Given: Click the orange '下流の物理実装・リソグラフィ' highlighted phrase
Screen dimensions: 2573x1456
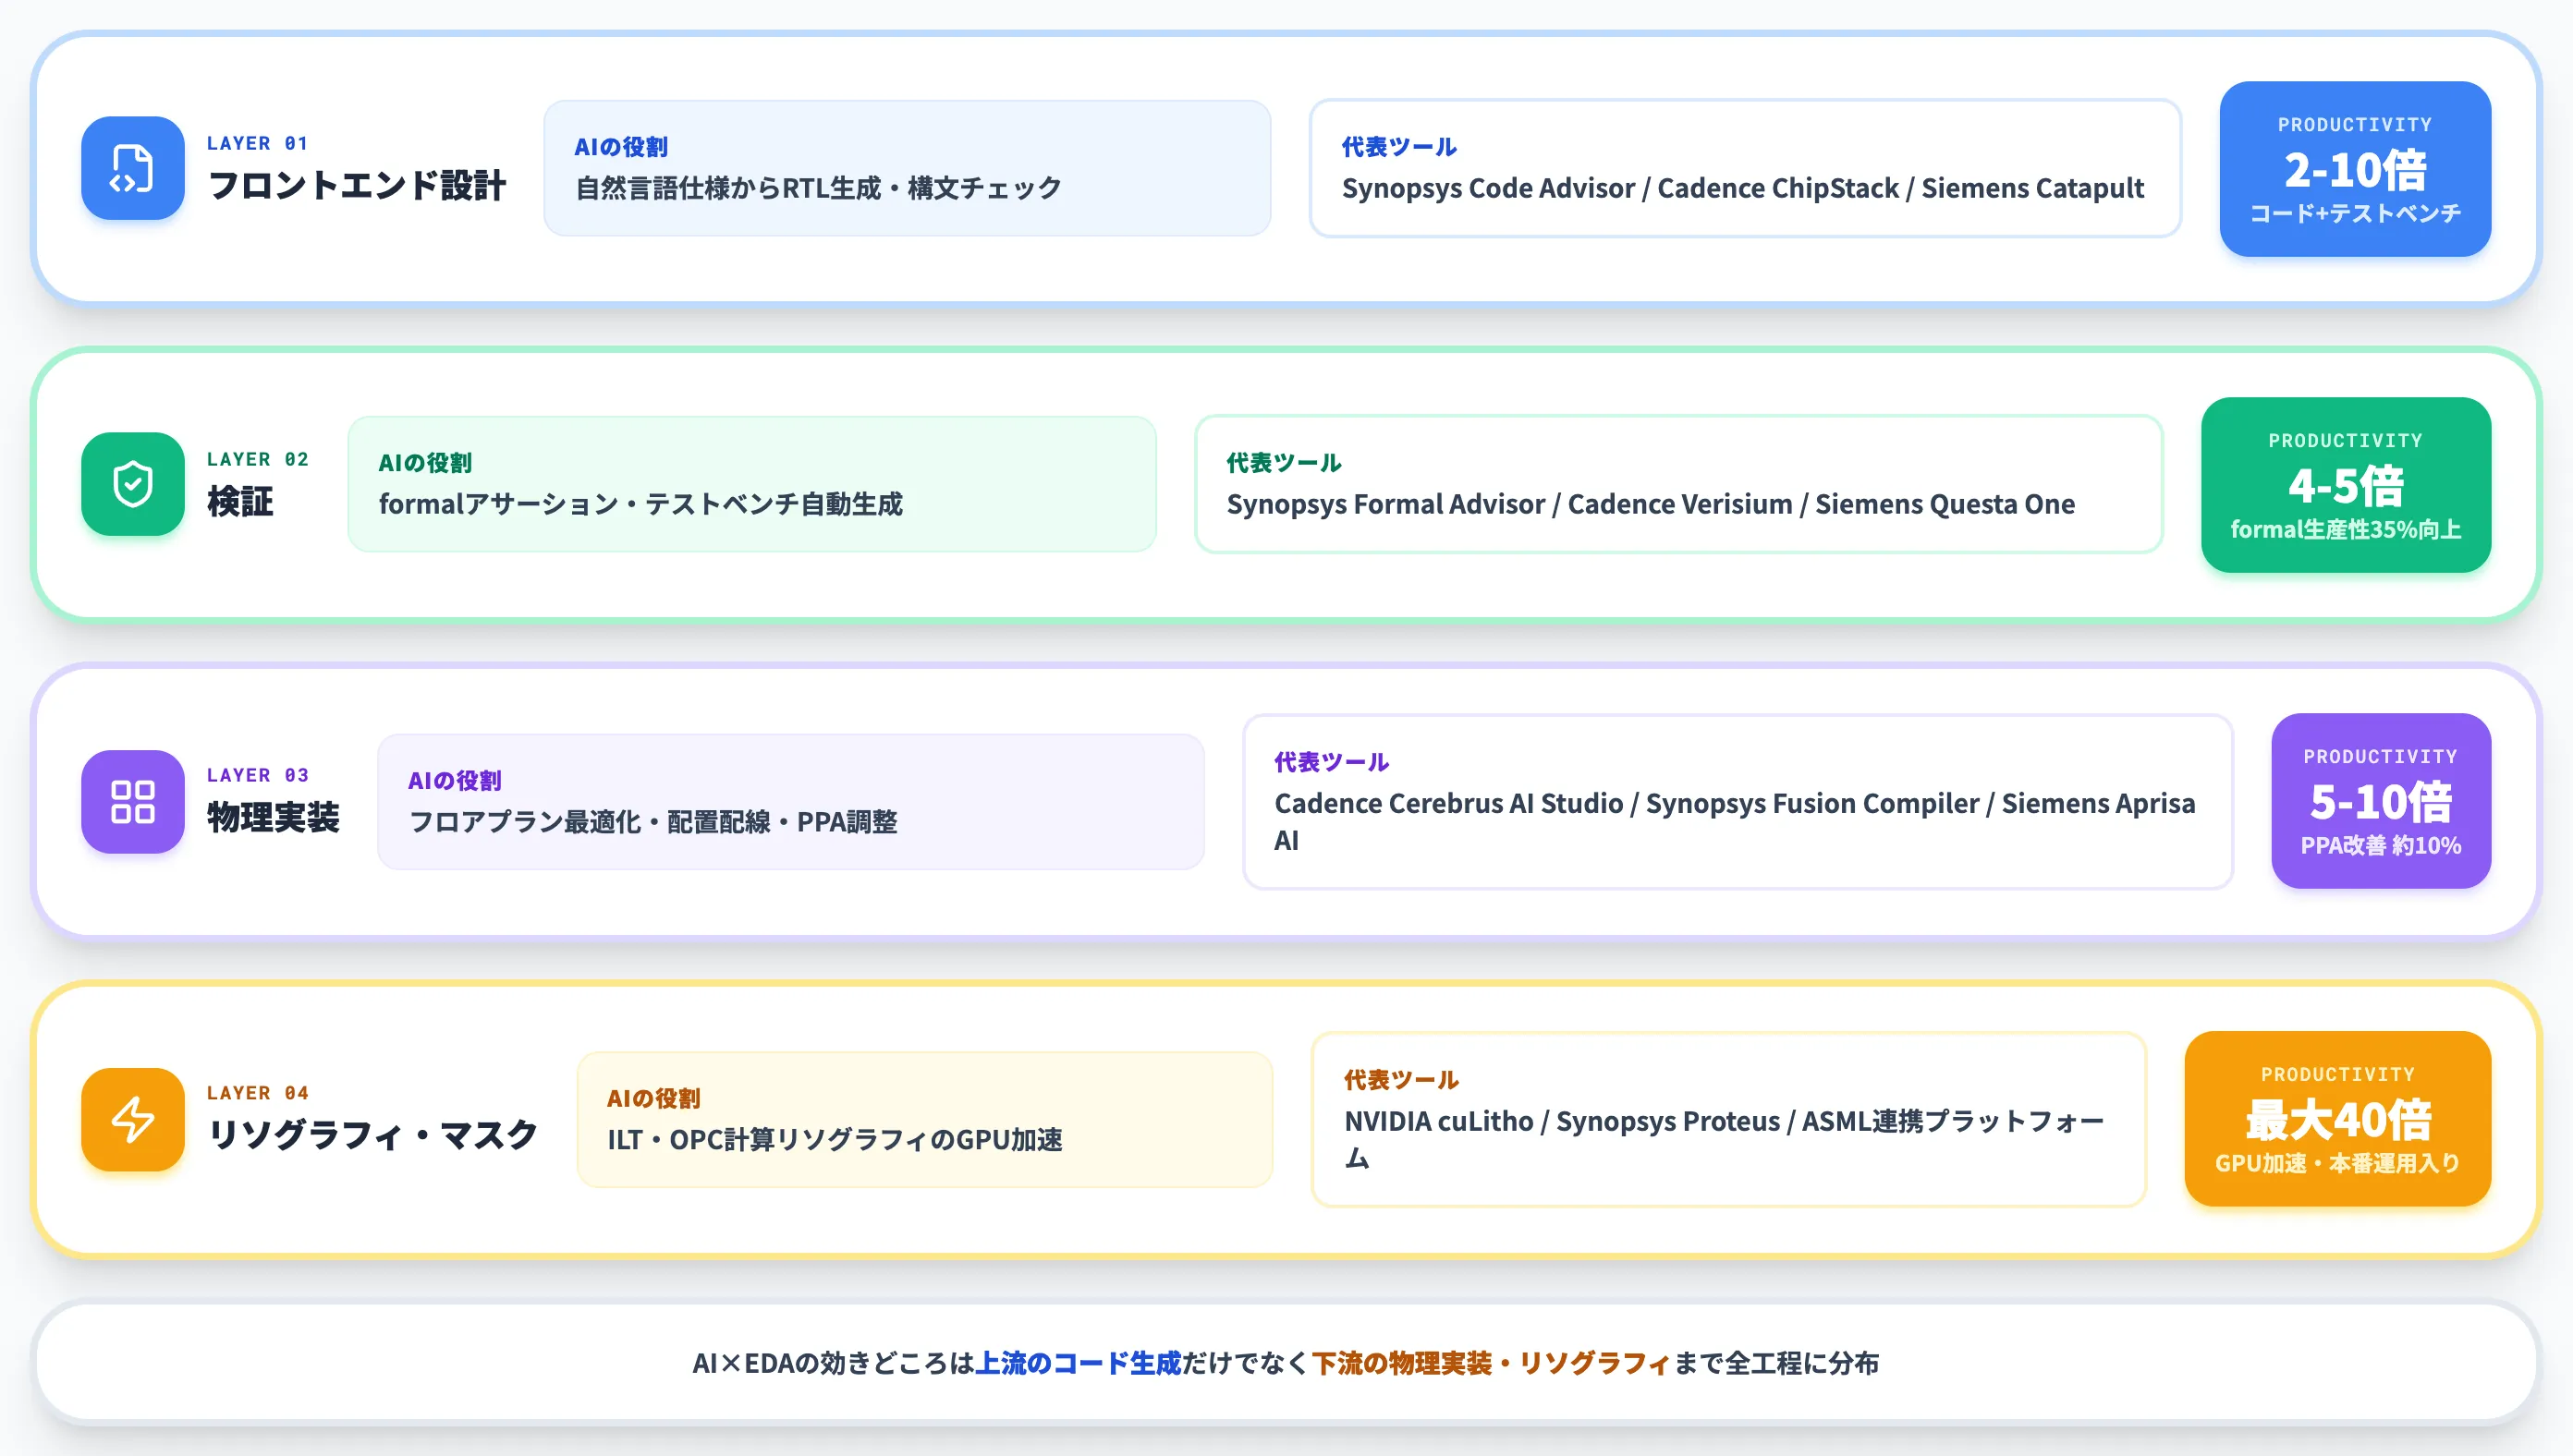Looking at the screenshot, I should click(1491, 1363).
